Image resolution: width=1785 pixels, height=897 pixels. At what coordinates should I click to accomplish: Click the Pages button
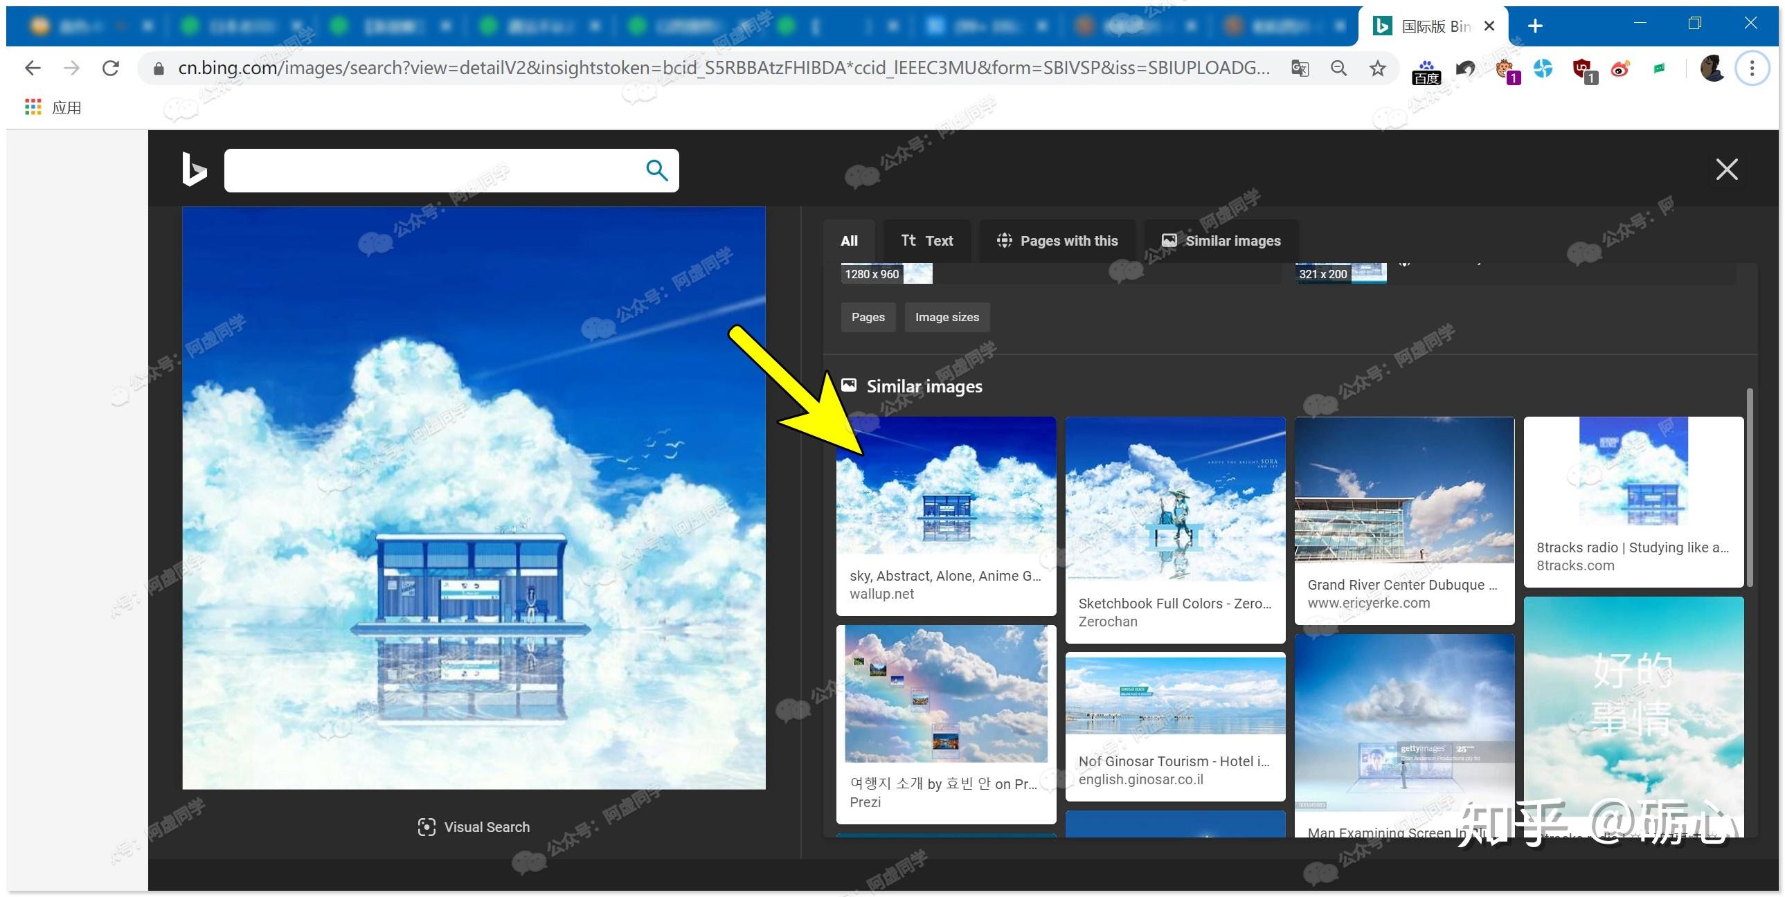pos(868,316)
